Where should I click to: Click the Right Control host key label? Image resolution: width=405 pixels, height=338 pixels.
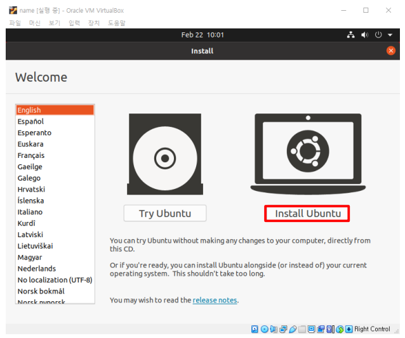click(x=372, y=329)
